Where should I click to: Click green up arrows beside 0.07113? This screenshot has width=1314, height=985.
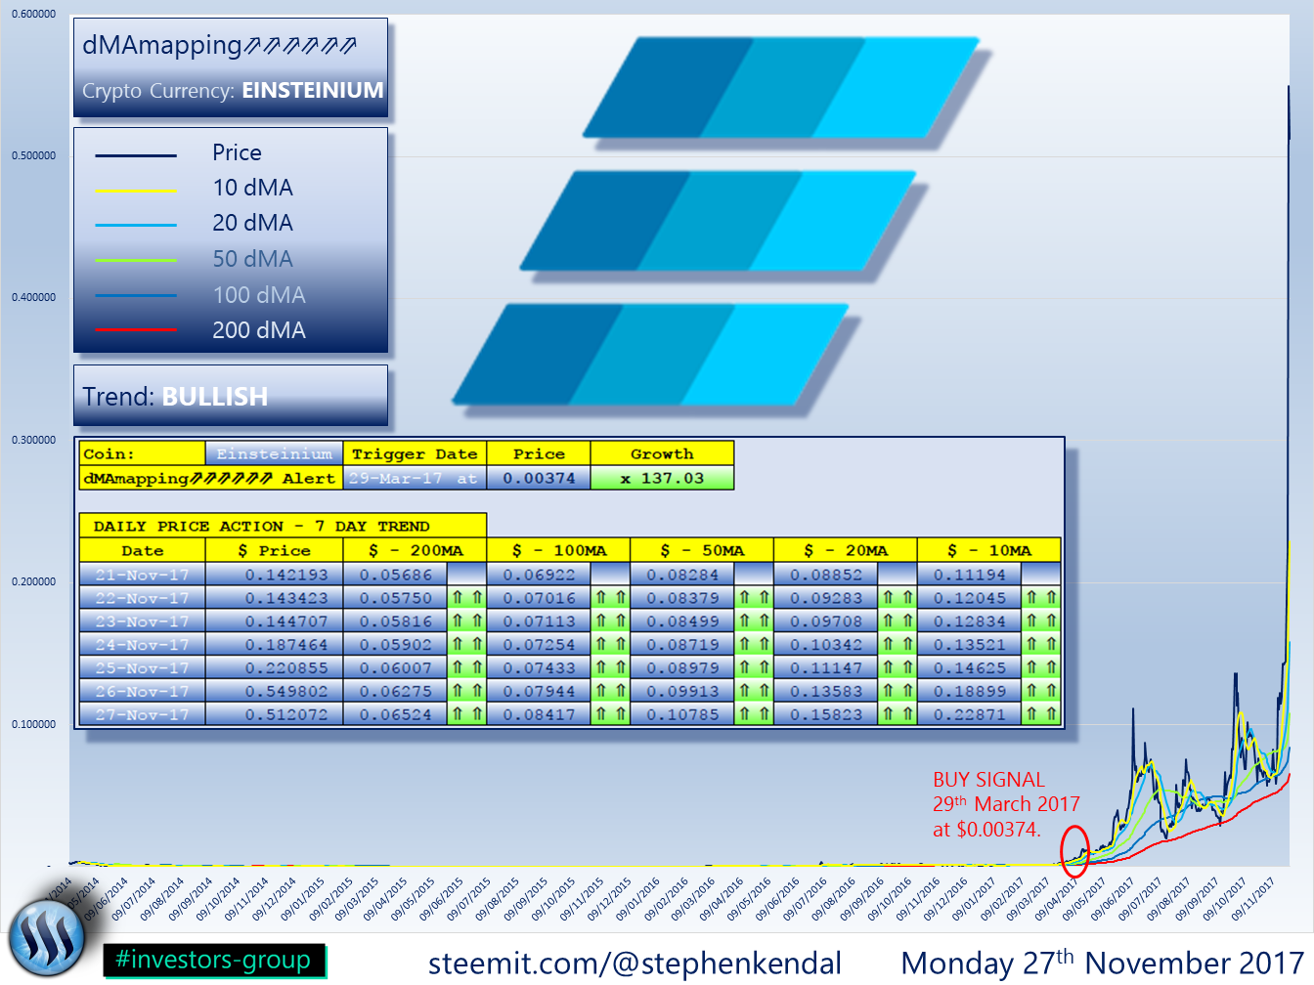coord(611,621)
